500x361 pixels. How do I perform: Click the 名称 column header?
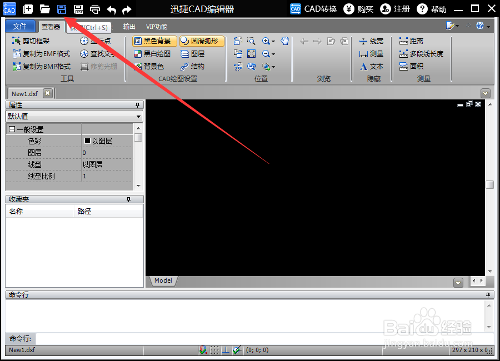(x=40, y=211)
